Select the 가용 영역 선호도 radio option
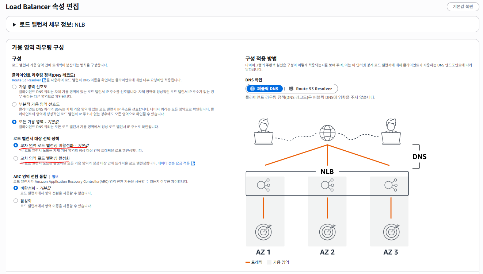This screenshot has height=274, width=483. tap(15, 87)
